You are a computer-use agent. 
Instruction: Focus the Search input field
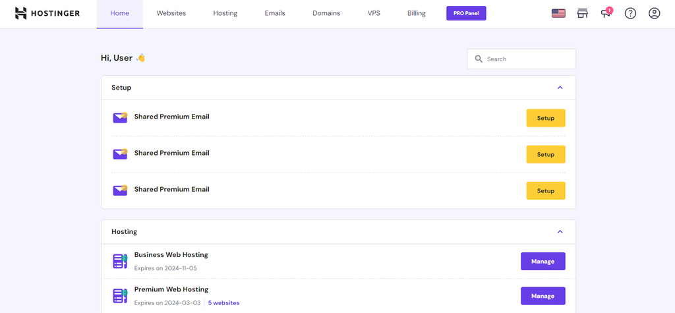click(x=527, y=59)
